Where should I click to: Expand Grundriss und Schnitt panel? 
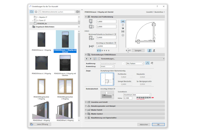point(86,102)
